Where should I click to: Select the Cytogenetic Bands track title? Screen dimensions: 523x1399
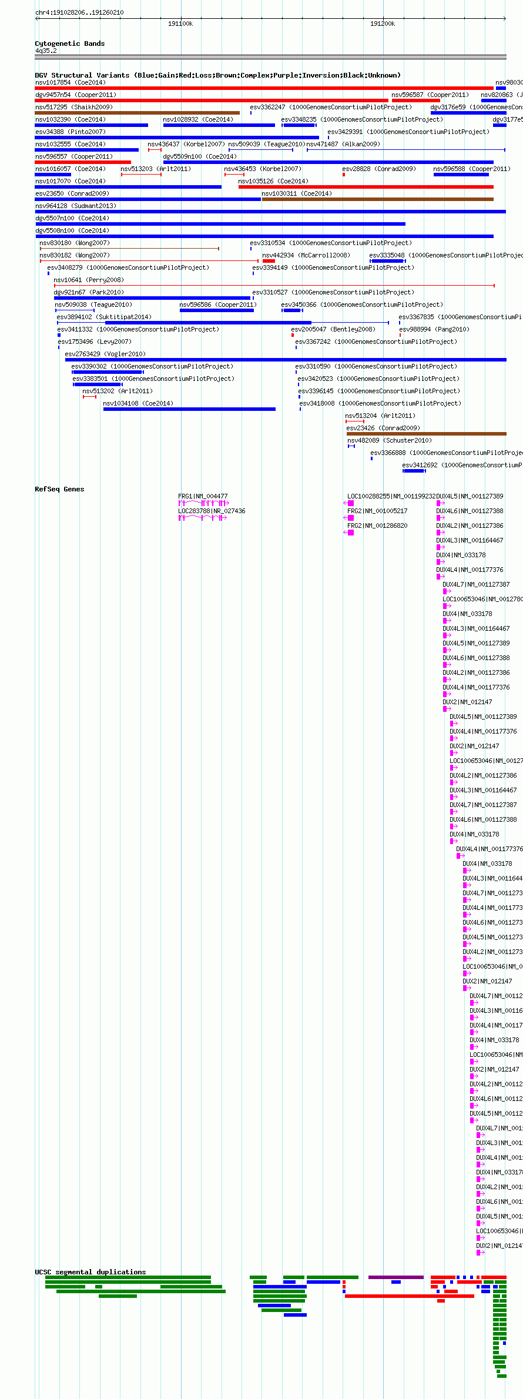click(70, 43)
